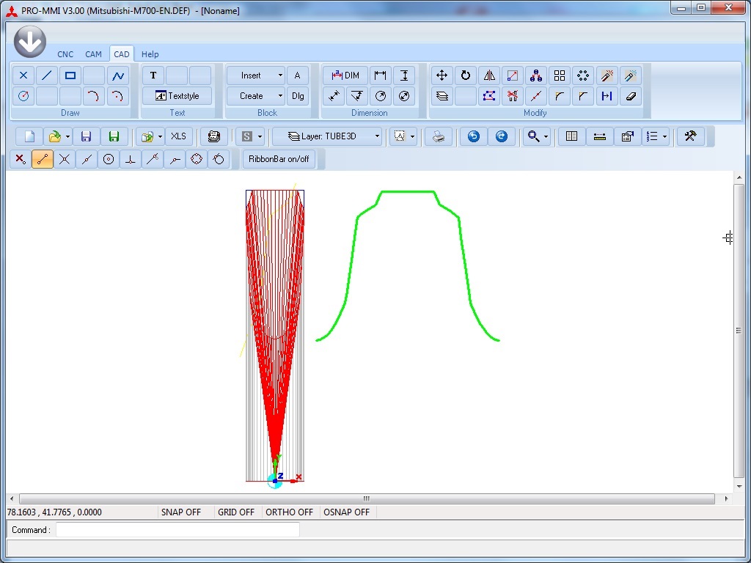
Task: Toggle GRID OFF in status bar
Action: (x=236, y=512)
